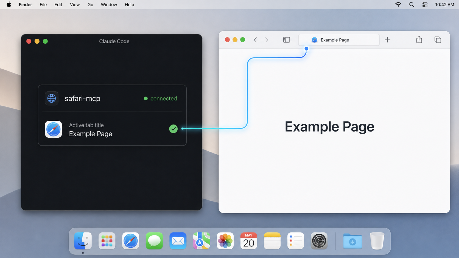Open the File menu
459x258 pixels.
tap(43, 5)
